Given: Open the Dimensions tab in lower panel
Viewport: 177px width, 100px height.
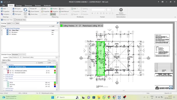Looking at the screenshot, I should click(15, 55).
